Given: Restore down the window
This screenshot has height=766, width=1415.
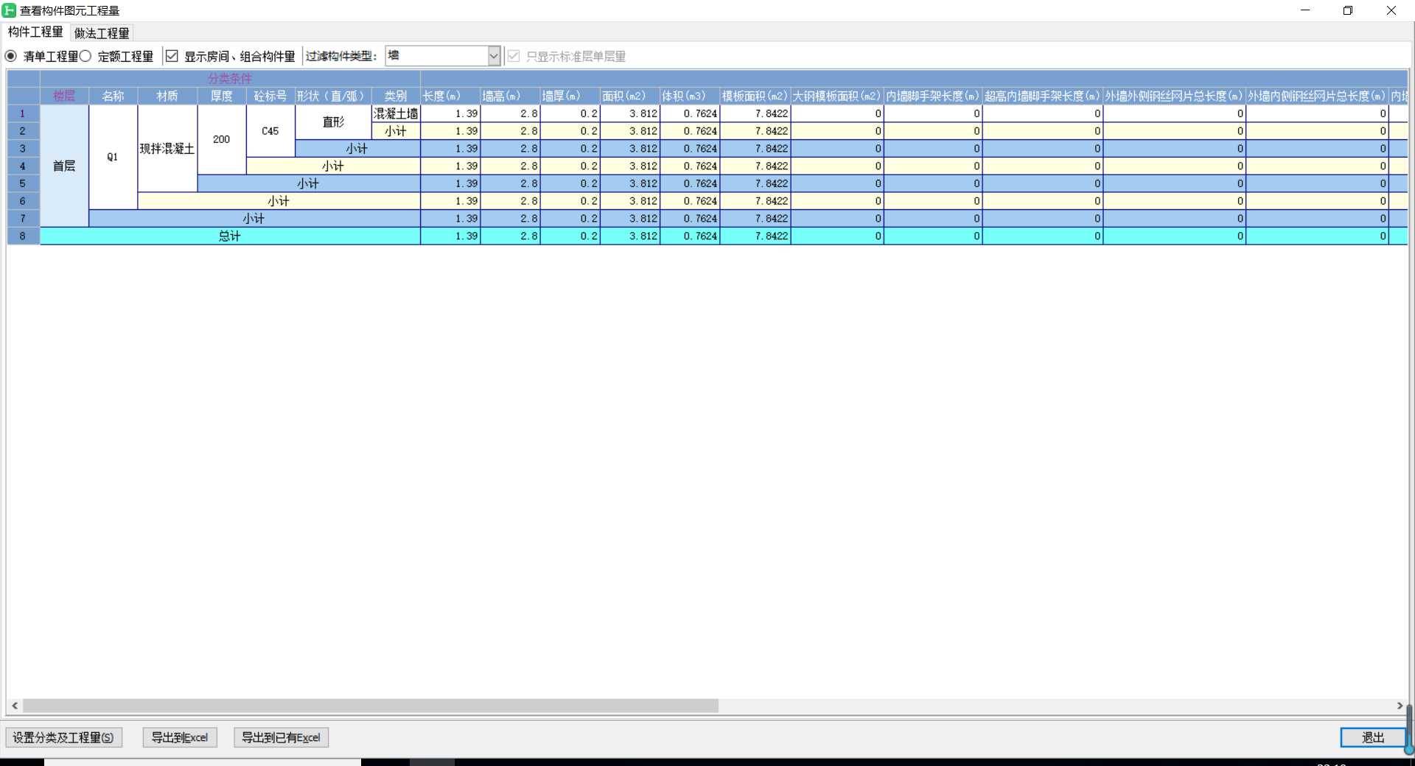Looking at the screenshot, I should (1348, 10).
